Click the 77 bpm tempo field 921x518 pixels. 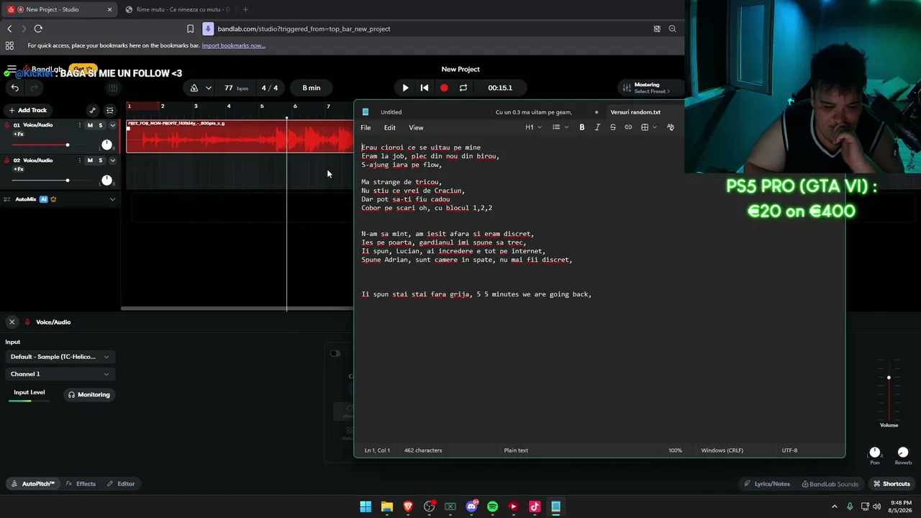[x=236, y=88]
